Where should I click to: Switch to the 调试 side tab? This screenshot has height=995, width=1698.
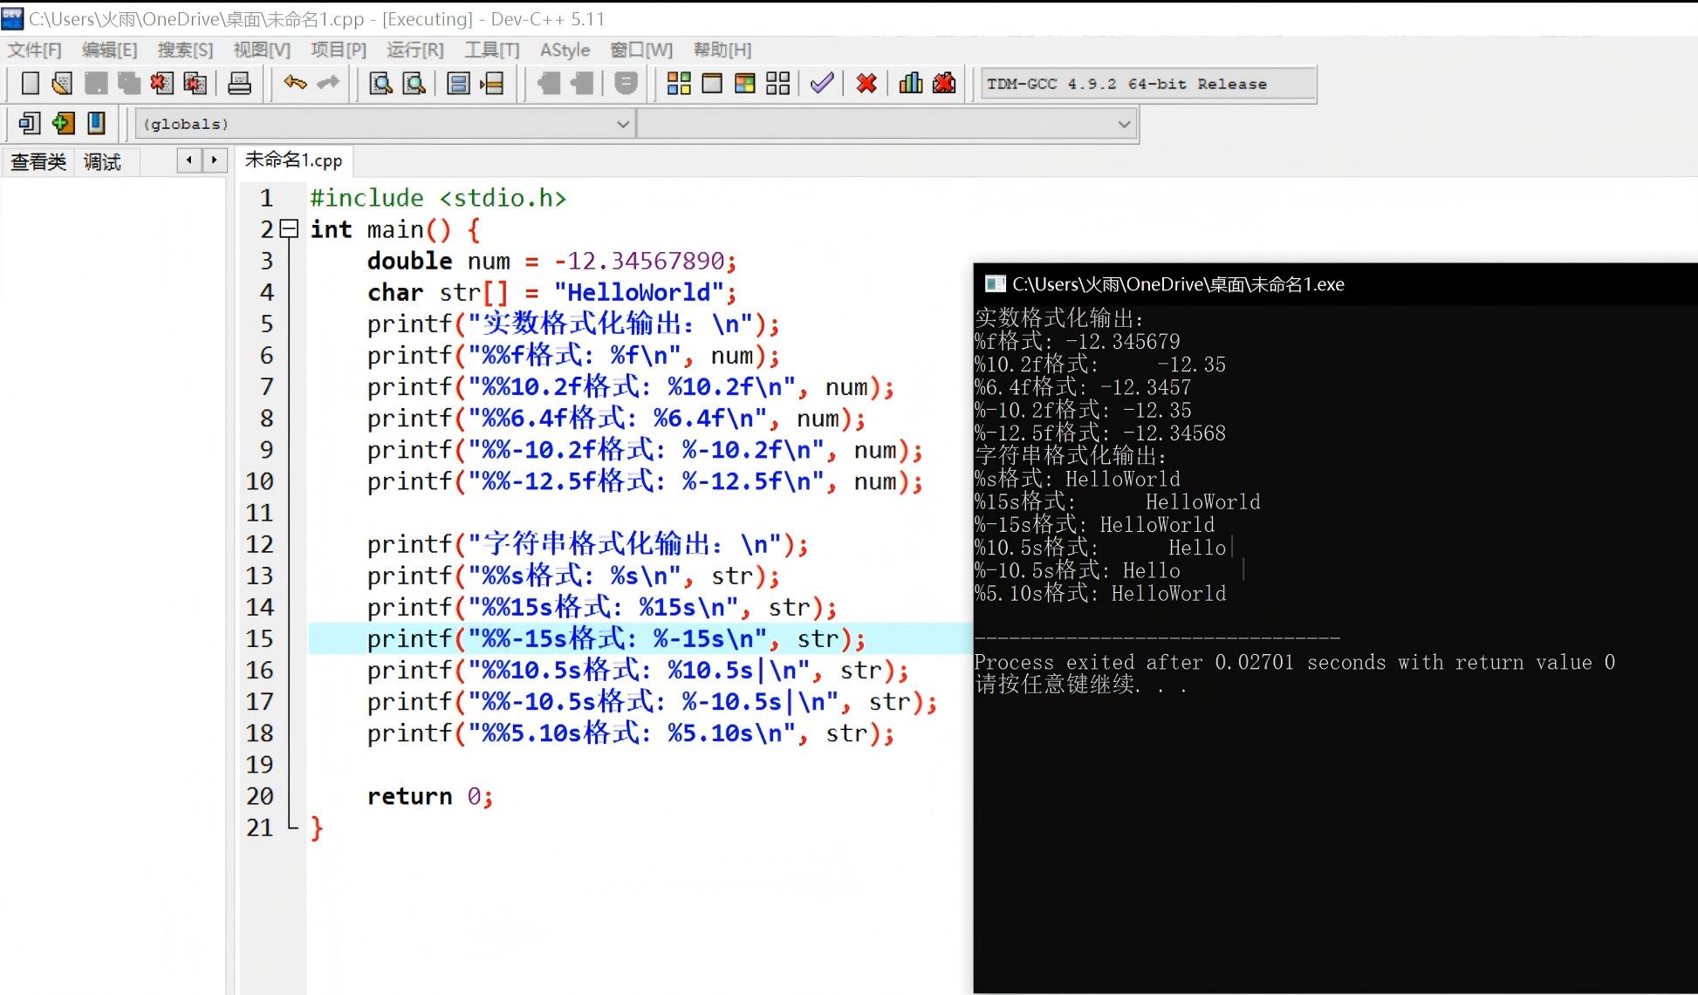tap(102, 162)
